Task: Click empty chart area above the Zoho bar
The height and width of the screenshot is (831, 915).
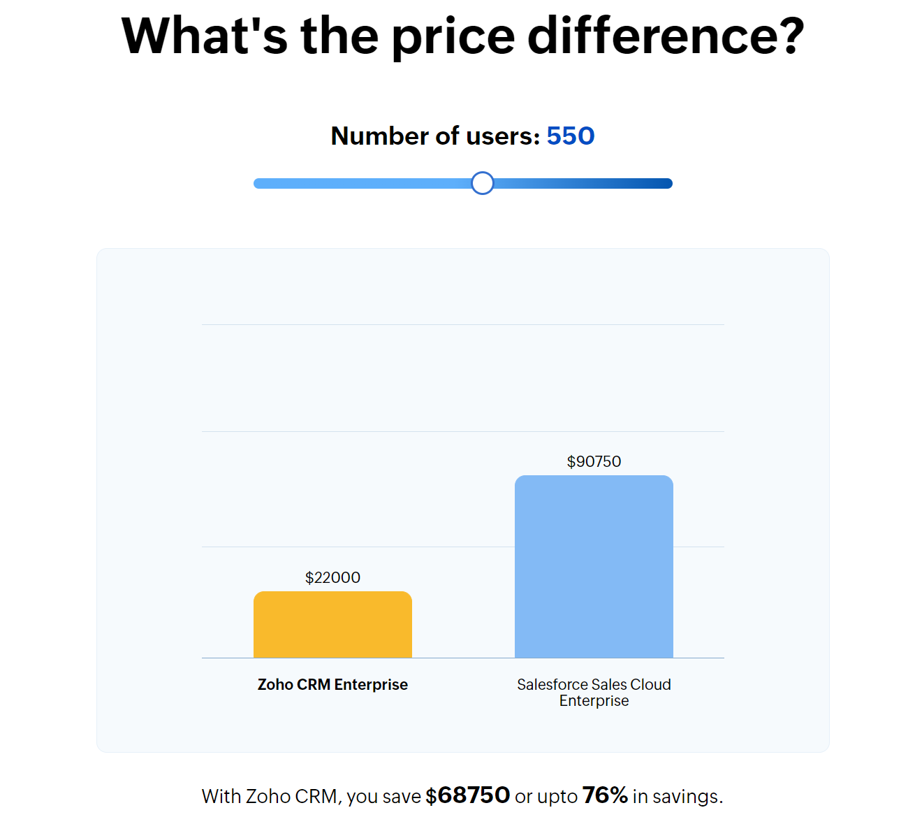Action: 332,489
